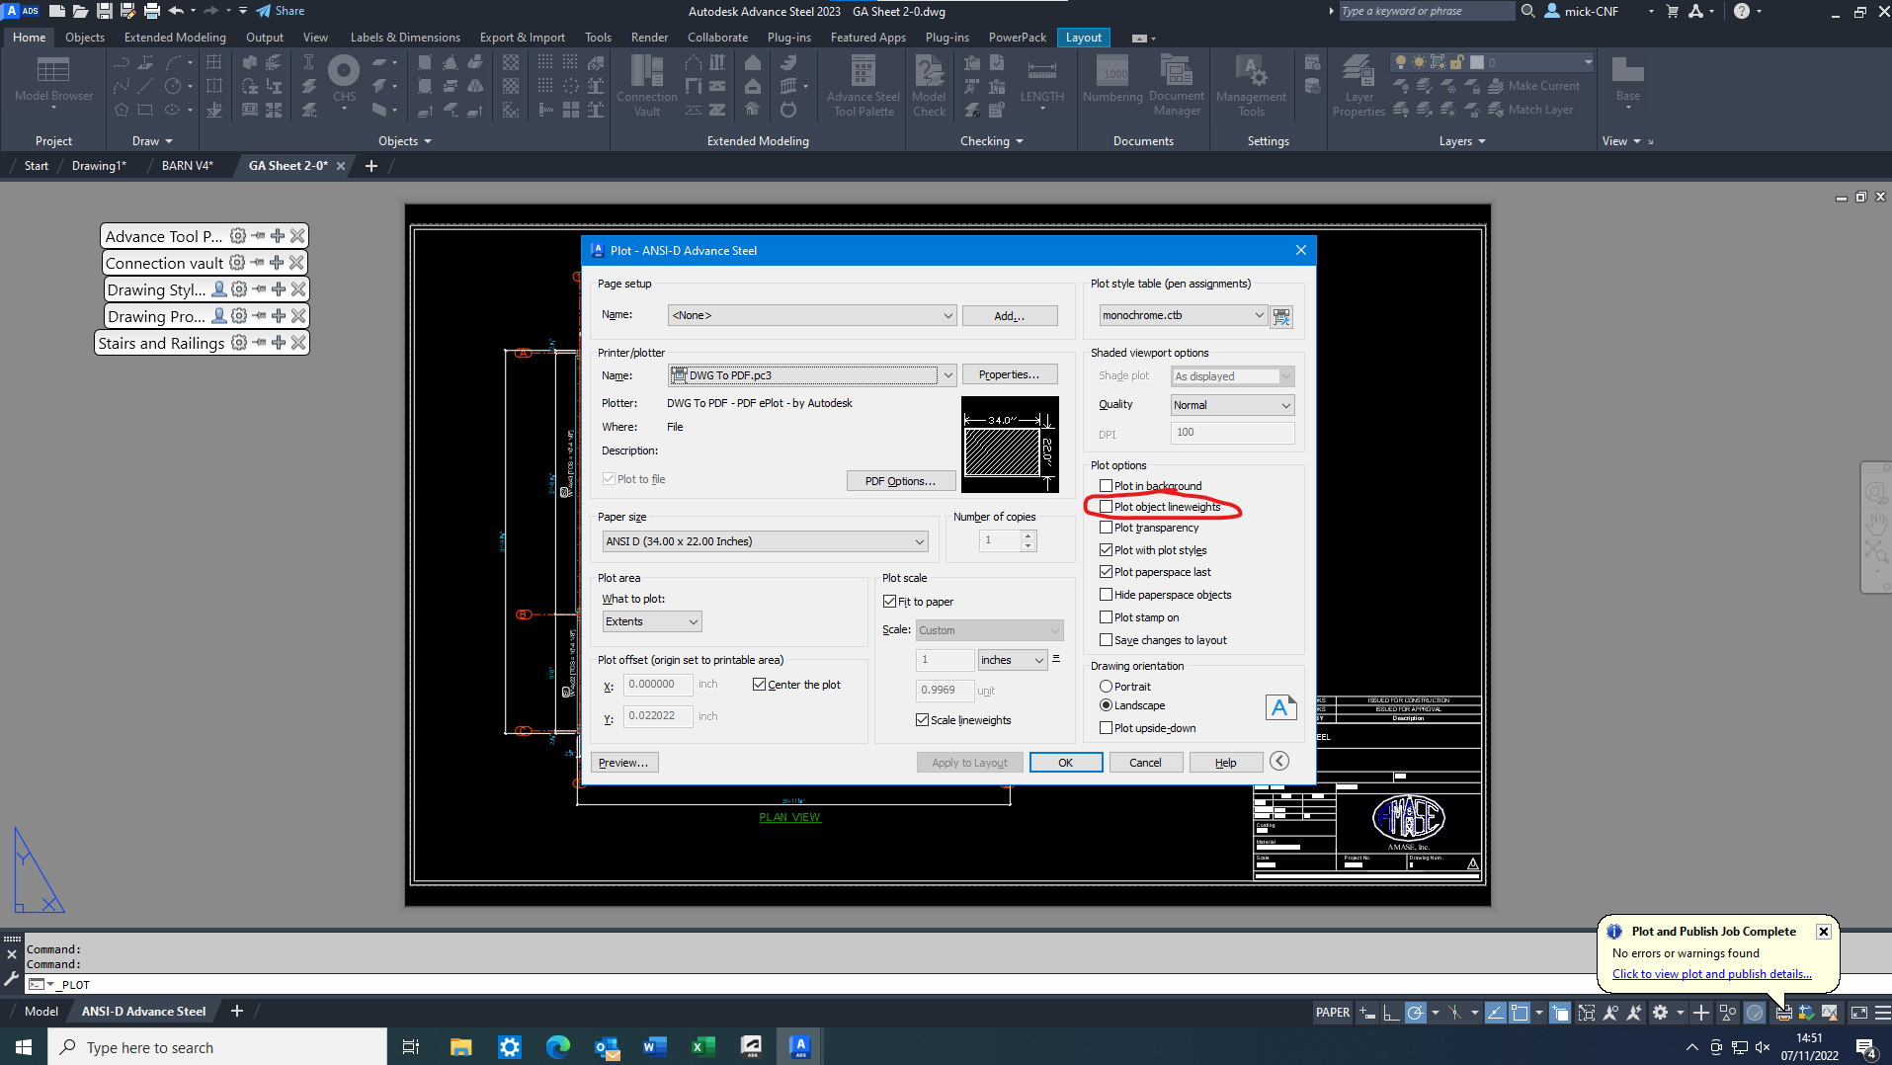1892x1065 pixels.
Task: Open Excel from the Windows taskbar
Action: point(702,1047)
